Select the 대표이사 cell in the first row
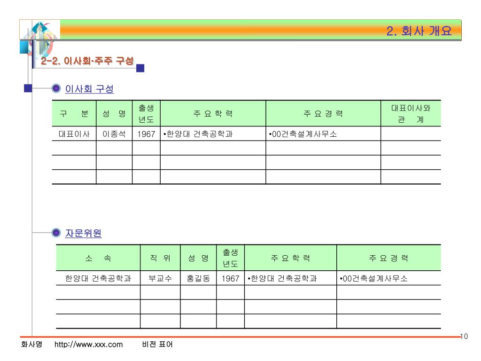The width and height of the screenshot is (481, 361). click(74, 134)
